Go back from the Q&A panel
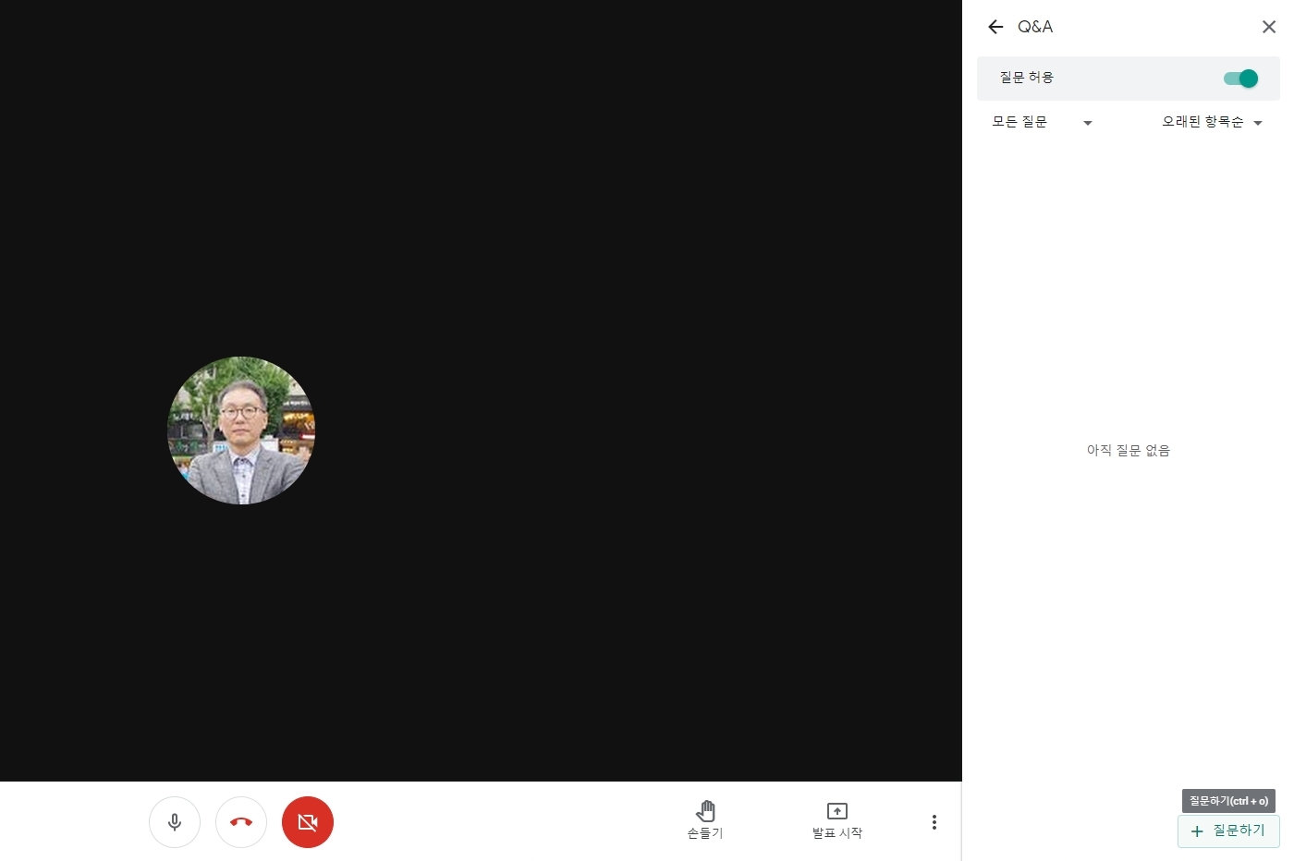 click(x=995, y=27)
